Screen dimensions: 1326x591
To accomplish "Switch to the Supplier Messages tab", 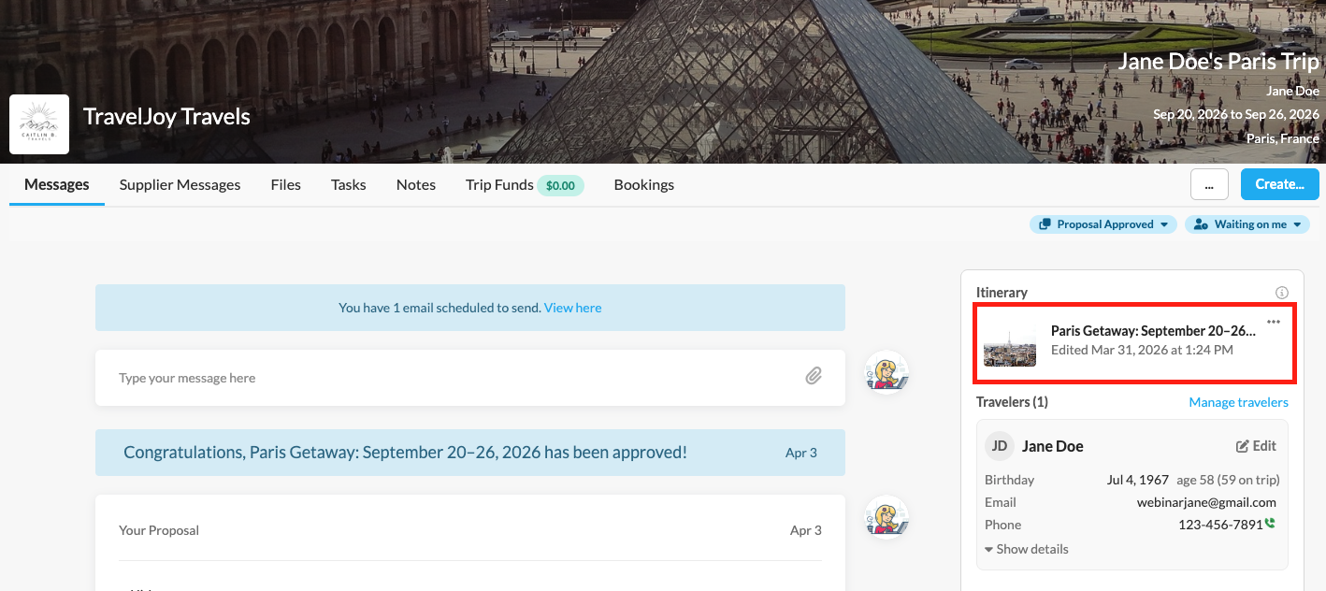I will [180, 184].
